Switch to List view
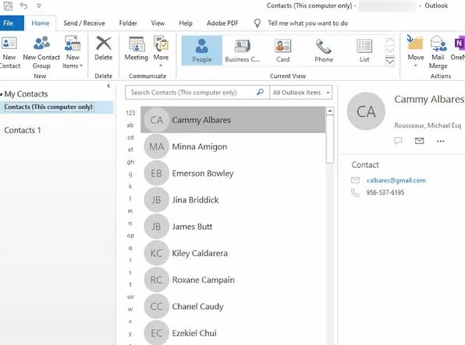Viewport: 465px width, 345px height. coord(364,50)
